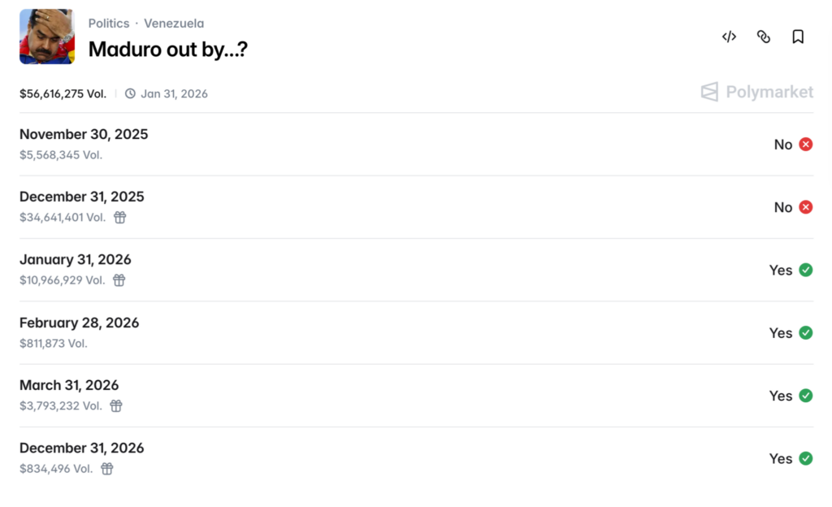
Task: Click the "Maduro out by...?" title
Action: (167, 49)
